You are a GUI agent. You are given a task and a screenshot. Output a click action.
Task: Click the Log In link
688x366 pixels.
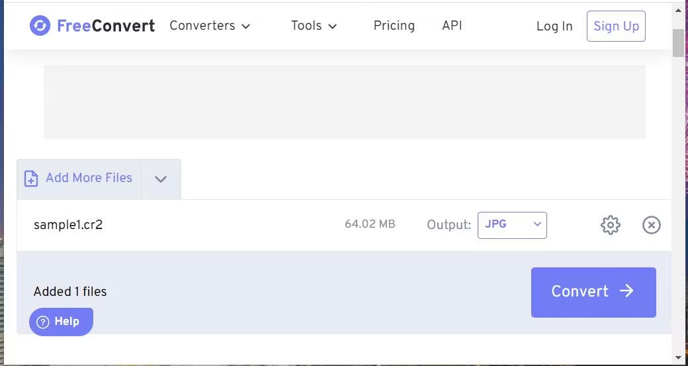554,26
